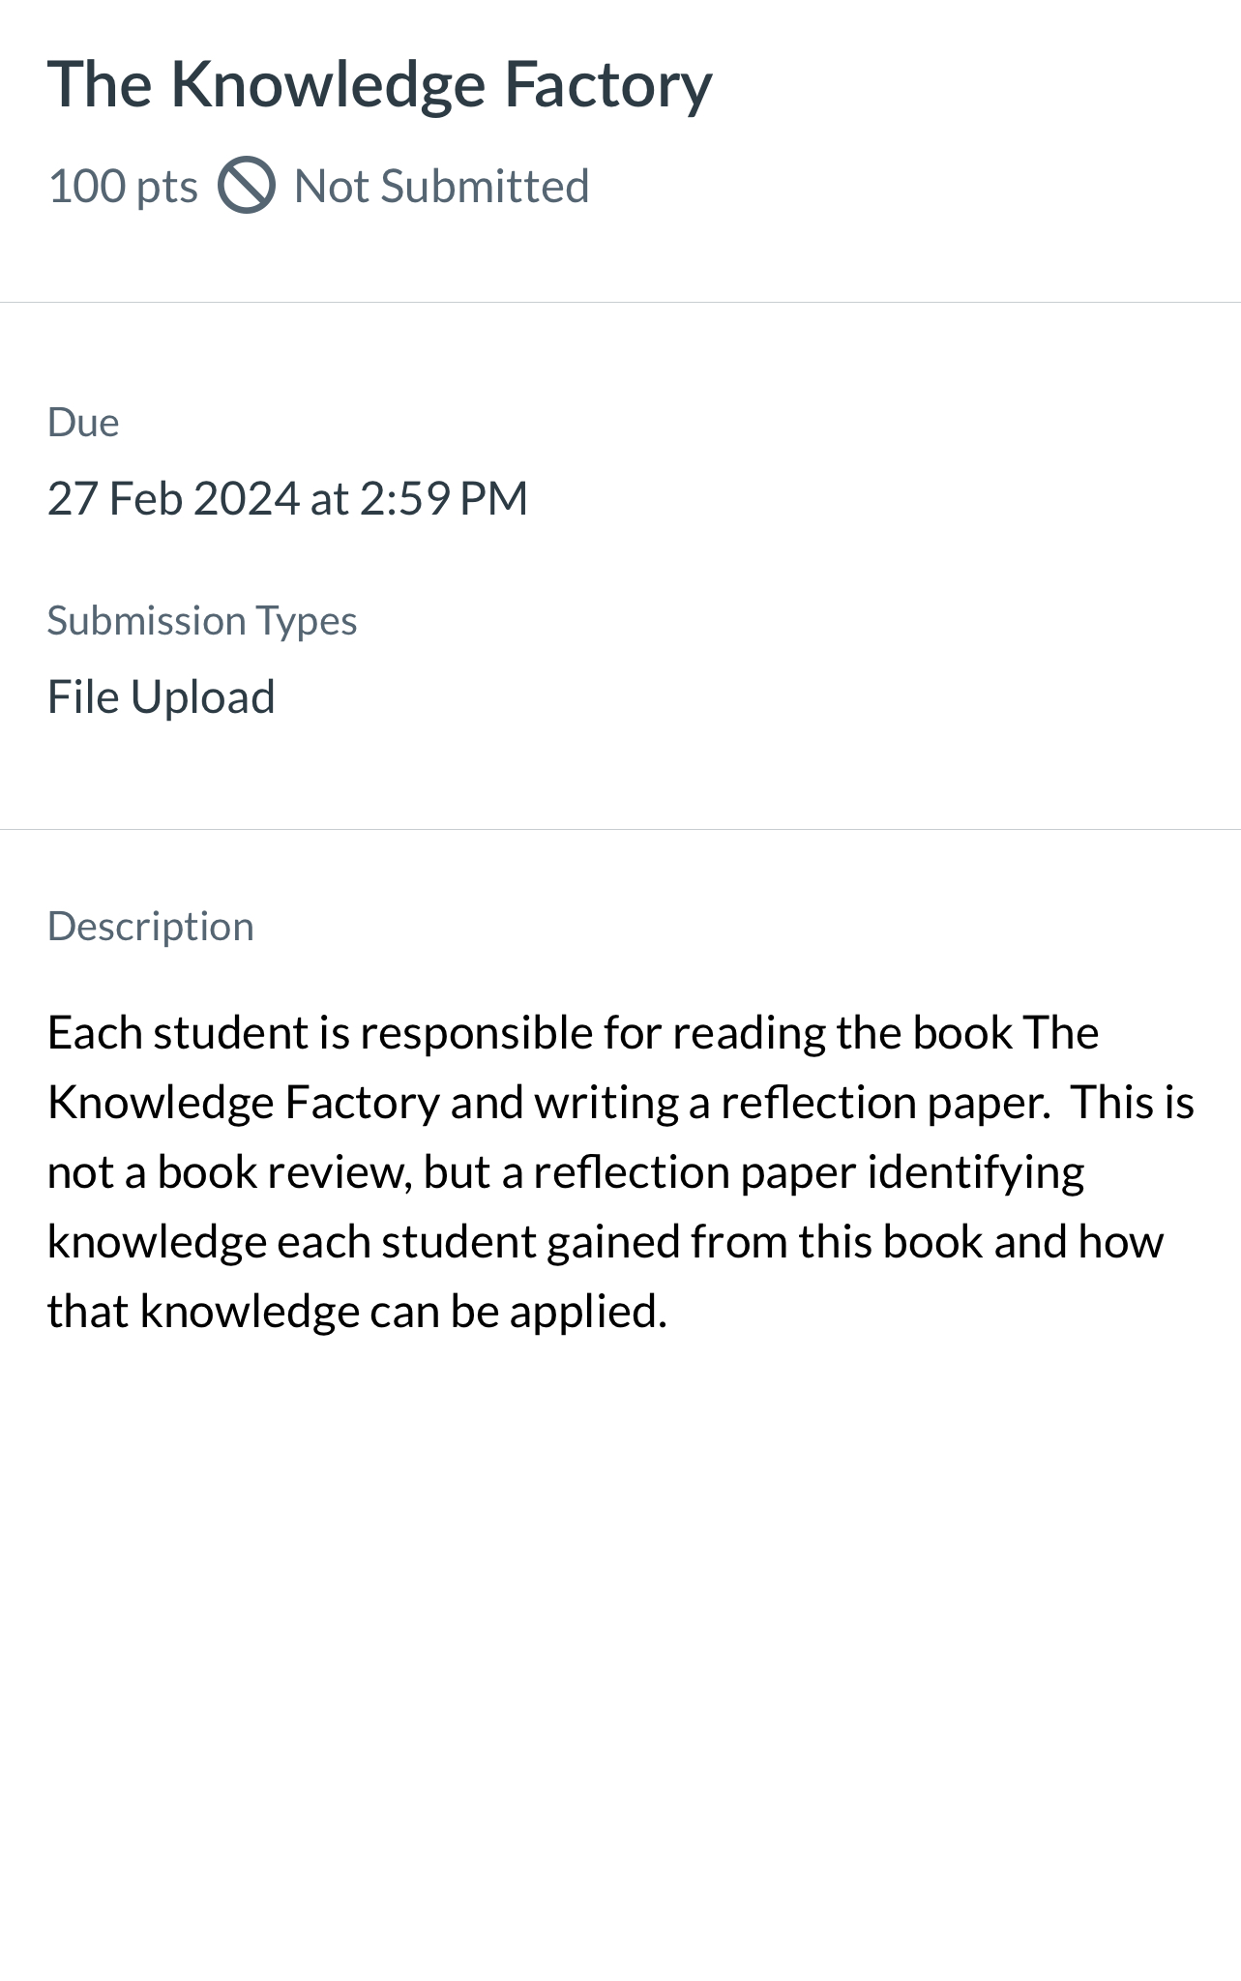Image resolution: width=1241 pixels, height=1981 pixels.
Task: Click the divider above the Description section
Action: point(619,830)
